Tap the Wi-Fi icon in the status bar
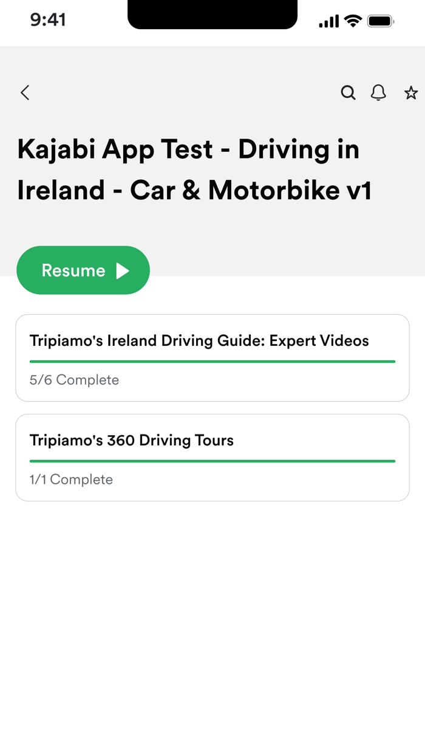The image size is (425, 756). point(353,20)
